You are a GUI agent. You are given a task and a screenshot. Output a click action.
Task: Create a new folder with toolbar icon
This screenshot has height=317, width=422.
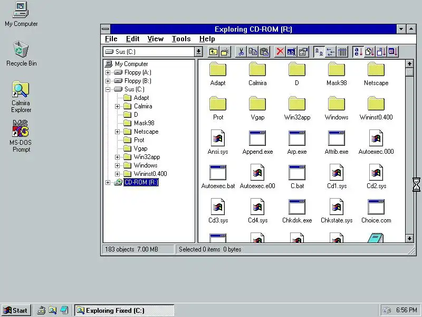225,52
